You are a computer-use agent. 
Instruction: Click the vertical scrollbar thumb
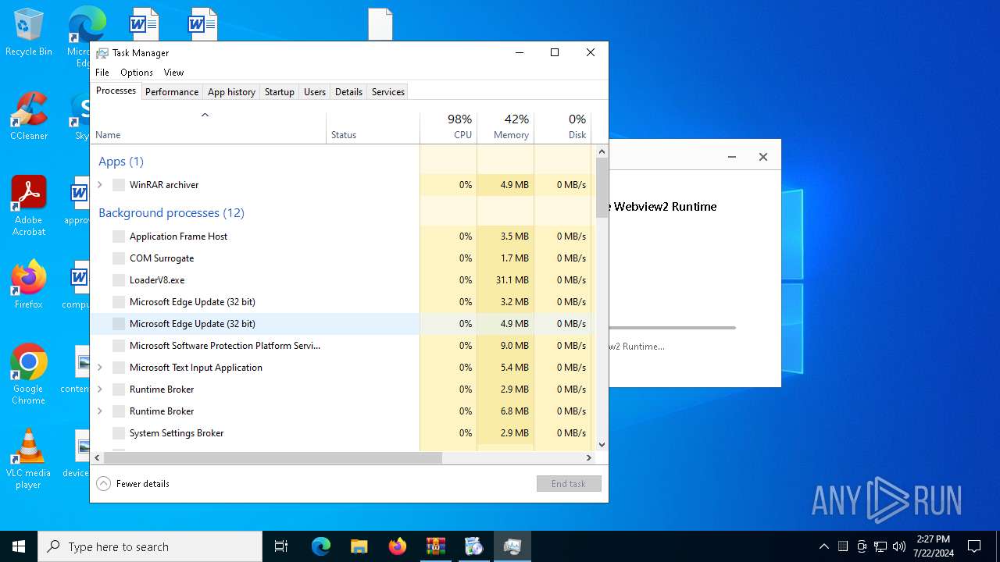point(602,187)
